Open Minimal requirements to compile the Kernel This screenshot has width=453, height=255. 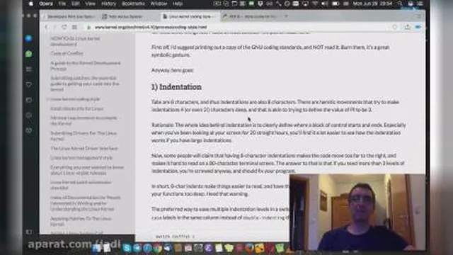(x=84, y=120)
